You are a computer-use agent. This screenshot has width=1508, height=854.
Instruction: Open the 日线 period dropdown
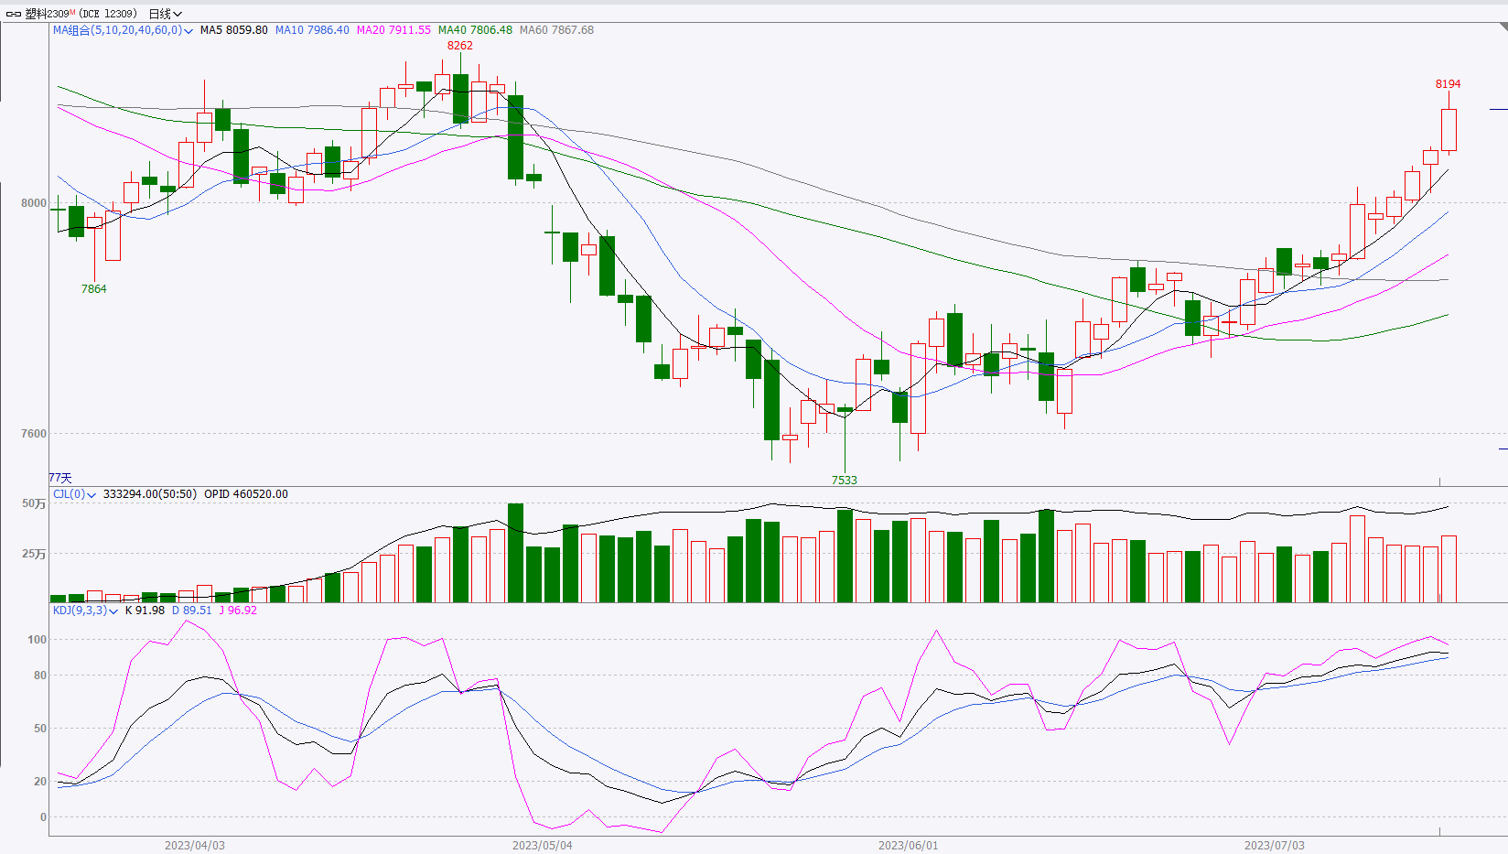pyautogui.click(x=166, y=14)
